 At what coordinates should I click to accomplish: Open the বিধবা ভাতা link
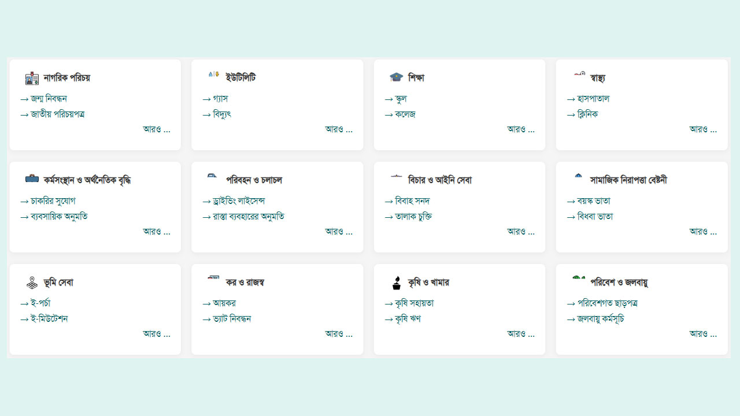coord(595,217)
